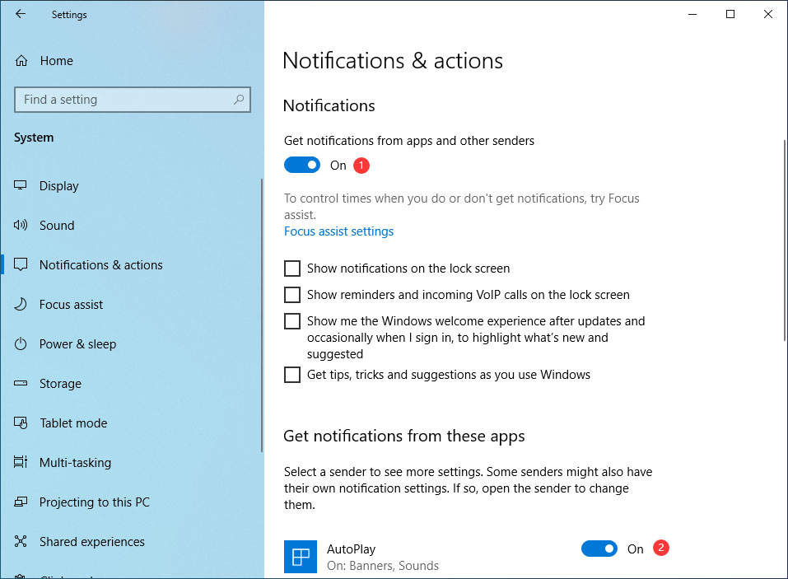Image resolution: width=788 pixels, height=579 pixels.
Task: Enable tips, tricks and suggestions checkbox
Action: click(x=292, y=375)
